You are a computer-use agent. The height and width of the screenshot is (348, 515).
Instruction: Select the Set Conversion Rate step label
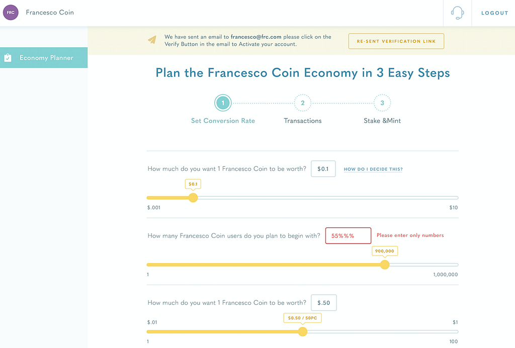click(223, 121)
